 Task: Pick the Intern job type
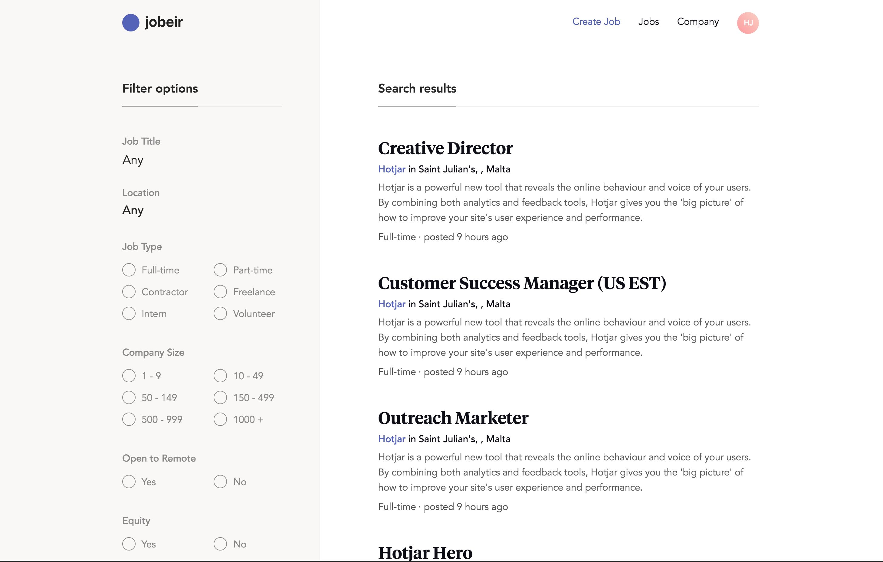click(129, 313)
